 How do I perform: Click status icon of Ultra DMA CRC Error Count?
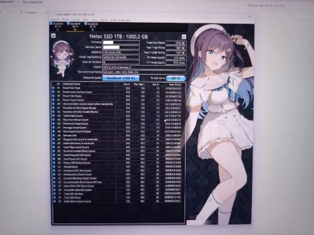(54, 186)
